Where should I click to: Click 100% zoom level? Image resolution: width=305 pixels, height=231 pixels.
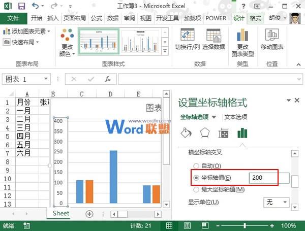click(x=288, y=226)
